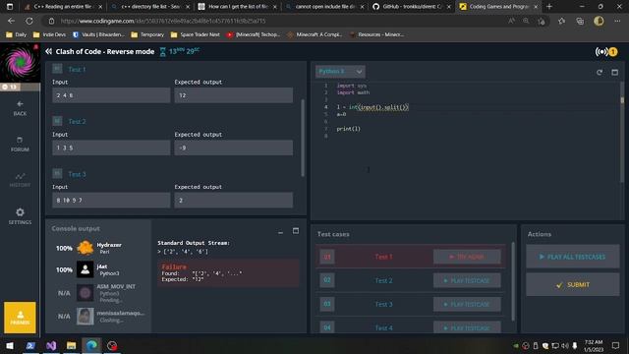Open the HISTORY sidebar item
The image size is (629, 354).
tap(20, 180)
